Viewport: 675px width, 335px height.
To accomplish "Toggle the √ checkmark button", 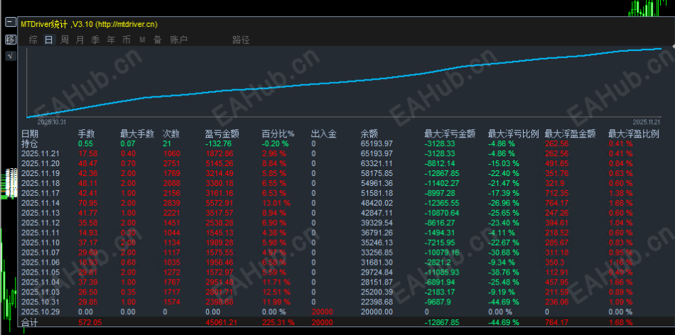I will point(11,55).
